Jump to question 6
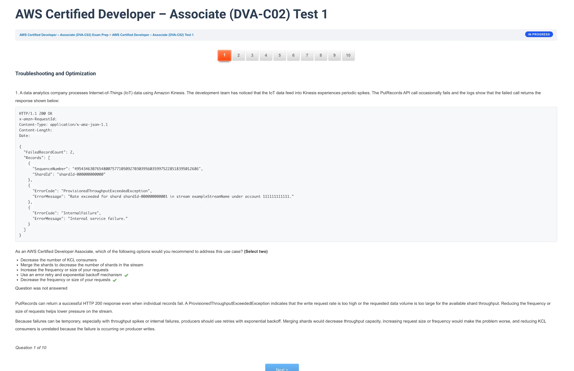The height and width of the screenshot is (371, 574). (293, 55)
